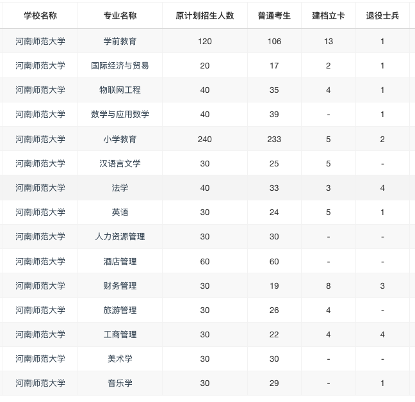Select the 音乐学 major cell

coord(120,383)
